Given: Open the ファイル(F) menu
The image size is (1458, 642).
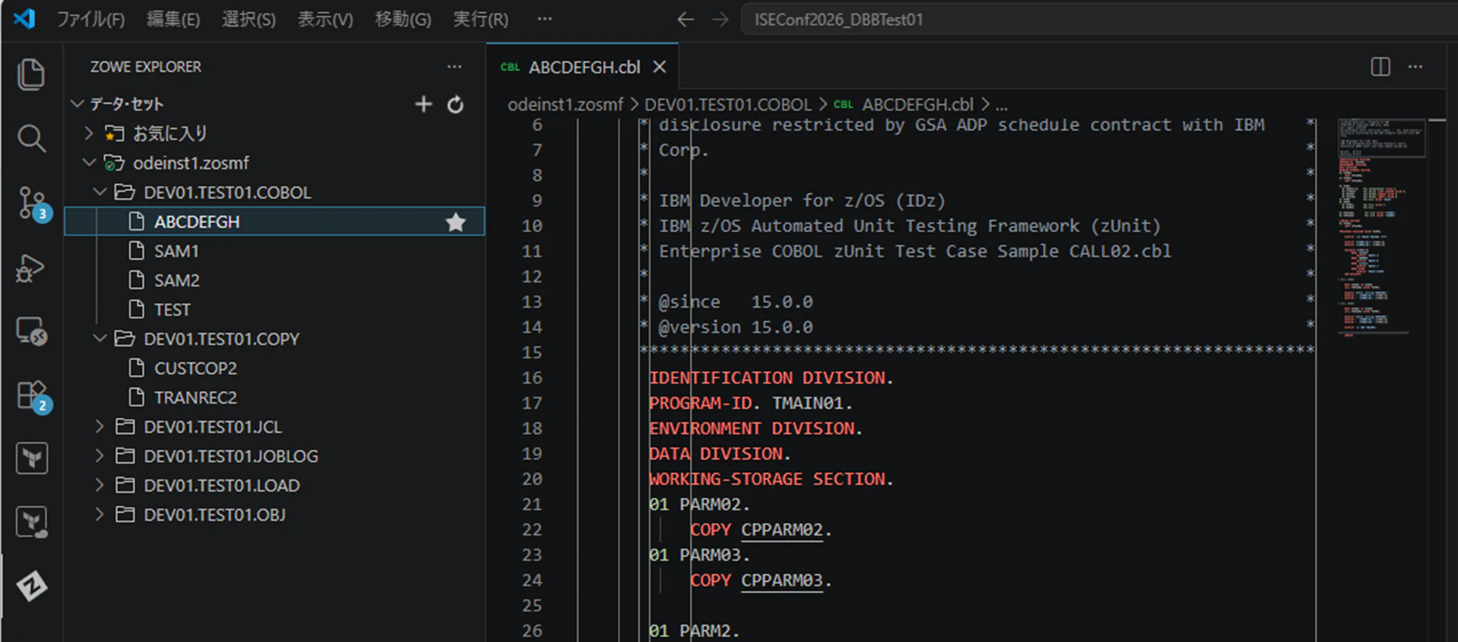Looking at the screenshot, I should click(90, 19).
